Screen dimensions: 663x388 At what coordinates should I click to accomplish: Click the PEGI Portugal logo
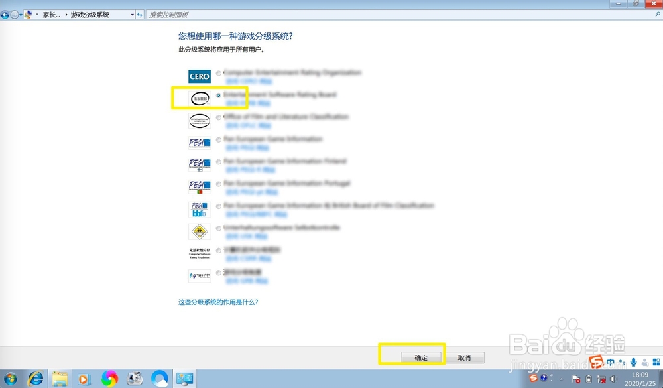200,187
